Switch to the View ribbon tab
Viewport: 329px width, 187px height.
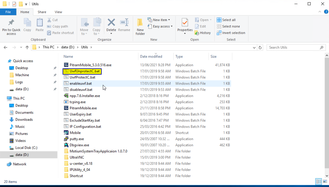[x=58, y=12]
